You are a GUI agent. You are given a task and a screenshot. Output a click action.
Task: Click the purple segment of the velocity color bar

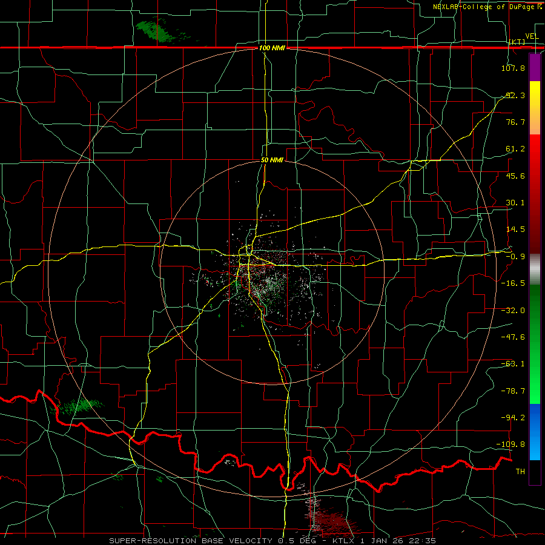pyautogui.click(x=535, y=67)
